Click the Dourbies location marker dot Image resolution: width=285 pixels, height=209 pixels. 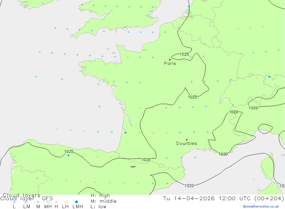click(187, 140)
